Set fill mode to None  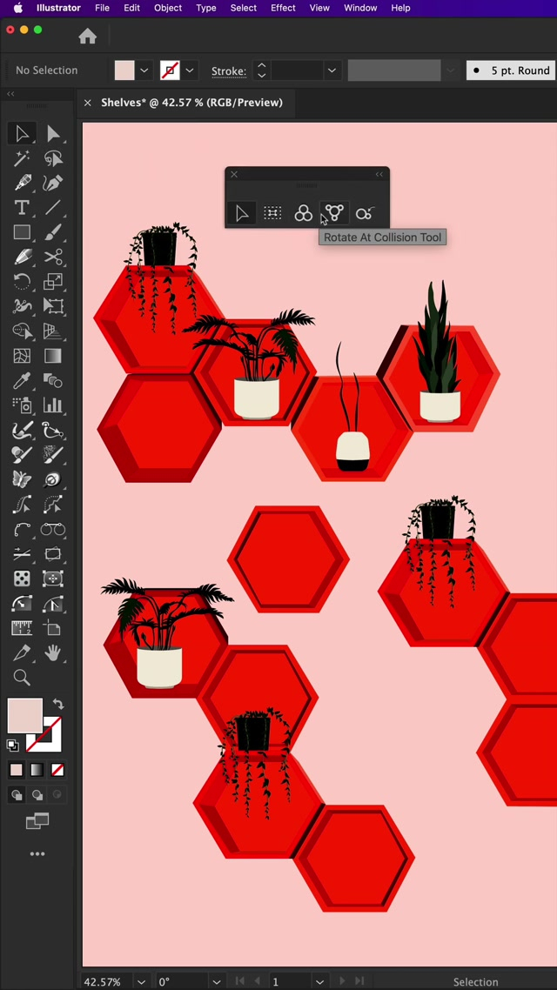point(57,770)
